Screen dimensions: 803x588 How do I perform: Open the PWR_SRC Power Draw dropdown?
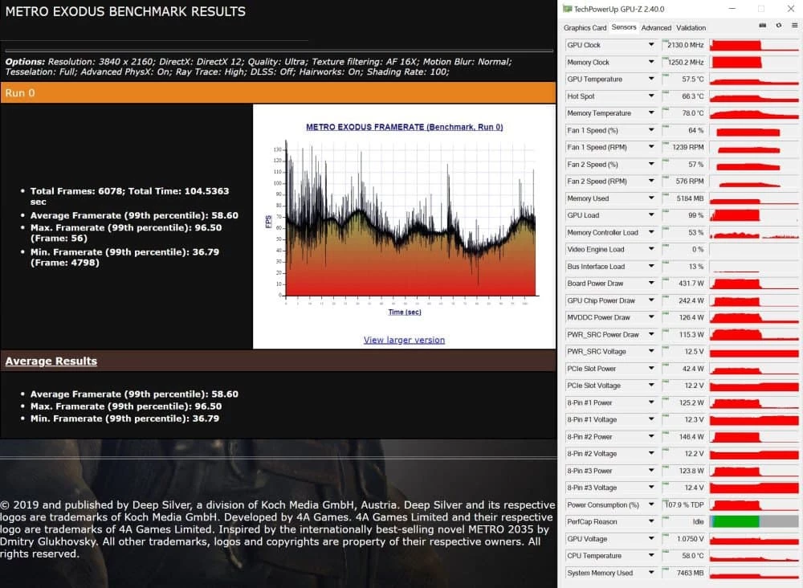651,334
